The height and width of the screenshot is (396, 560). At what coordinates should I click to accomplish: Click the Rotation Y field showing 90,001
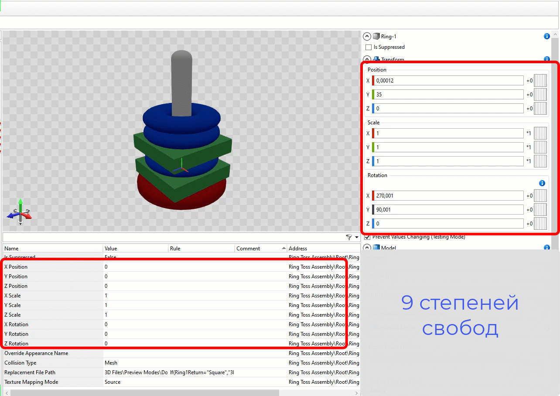(x=448, y=209)
